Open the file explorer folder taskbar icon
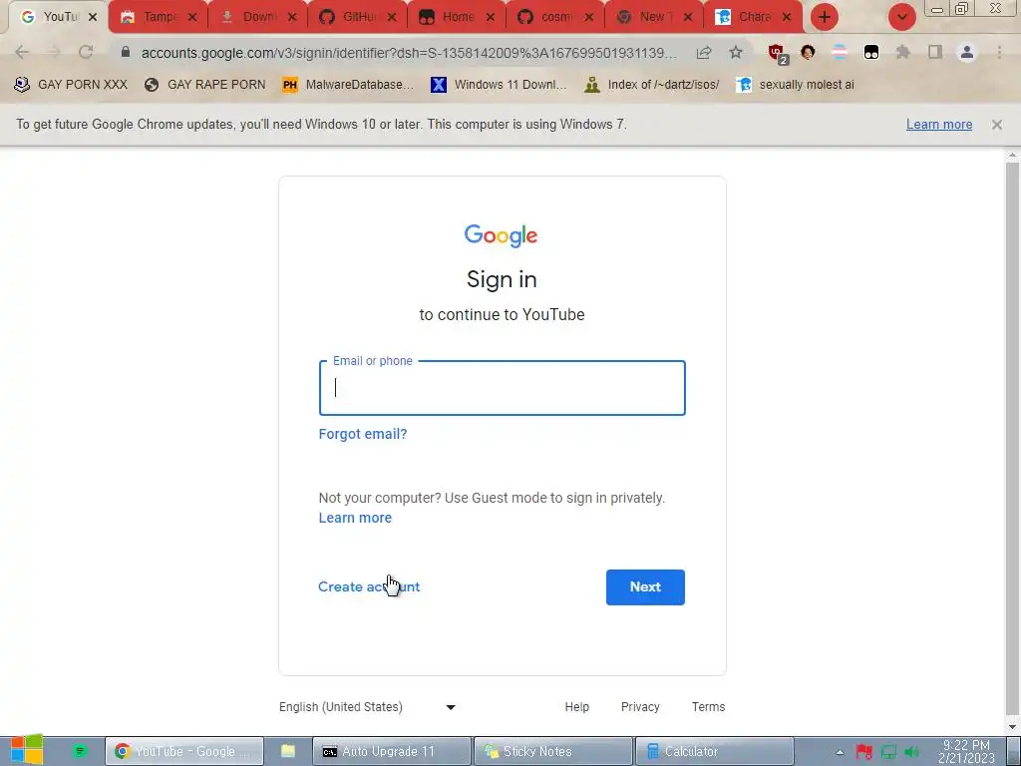This screenshot has width=1021, height=766. 288,752
